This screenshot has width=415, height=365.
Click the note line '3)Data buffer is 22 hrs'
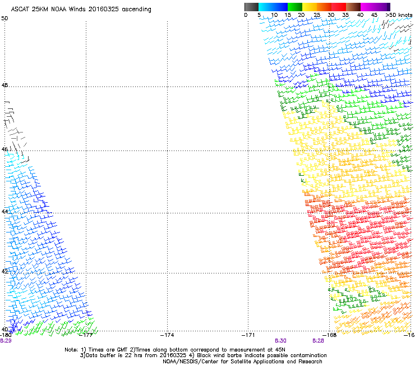(x=204, y=355)
